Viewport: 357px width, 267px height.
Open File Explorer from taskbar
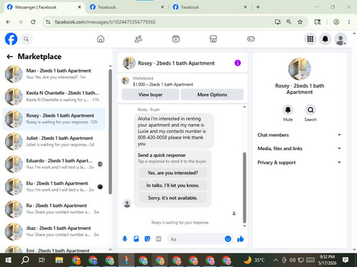point(59,260)
